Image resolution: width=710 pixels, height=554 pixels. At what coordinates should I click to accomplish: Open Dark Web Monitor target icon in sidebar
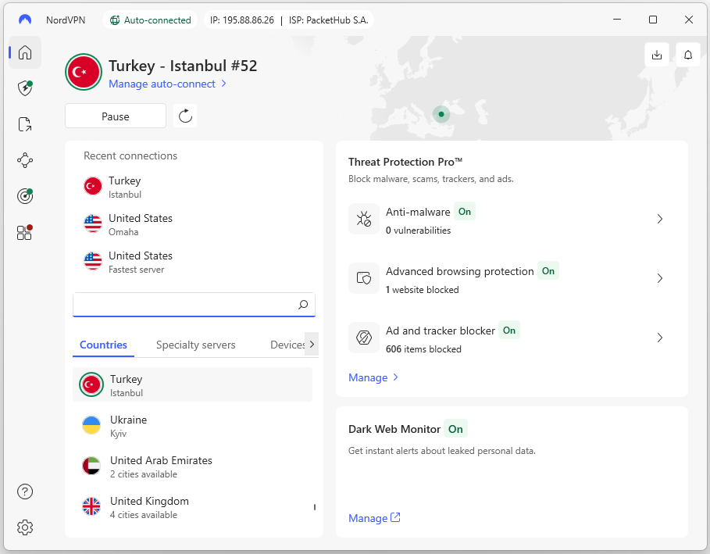[x=25, y=196]
